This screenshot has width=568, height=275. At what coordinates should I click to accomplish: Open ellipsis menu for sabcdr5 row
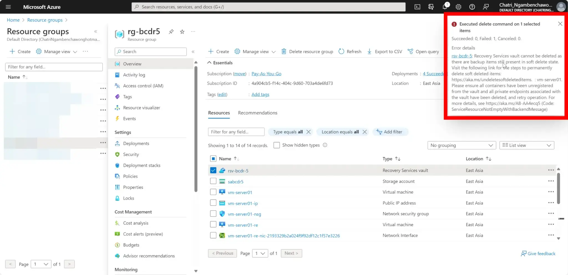pyautogui.click(x=551, y=181)
